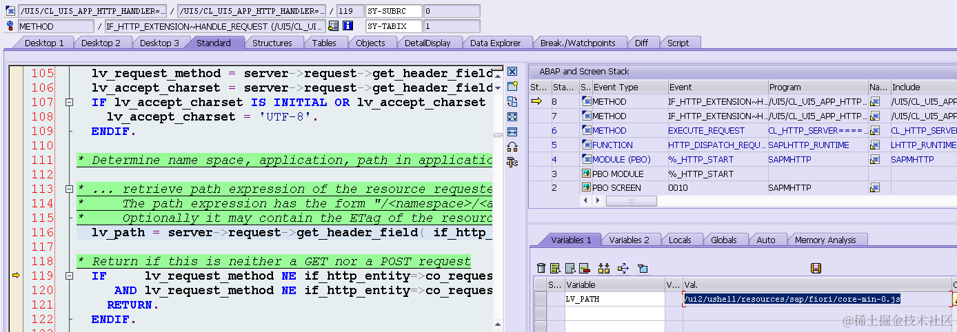Image resolution: width=957 pixels, height=332 pixels.
Task: Click the maximize horizontally icon beside the code editor
Action: click(x=512, y=132)
